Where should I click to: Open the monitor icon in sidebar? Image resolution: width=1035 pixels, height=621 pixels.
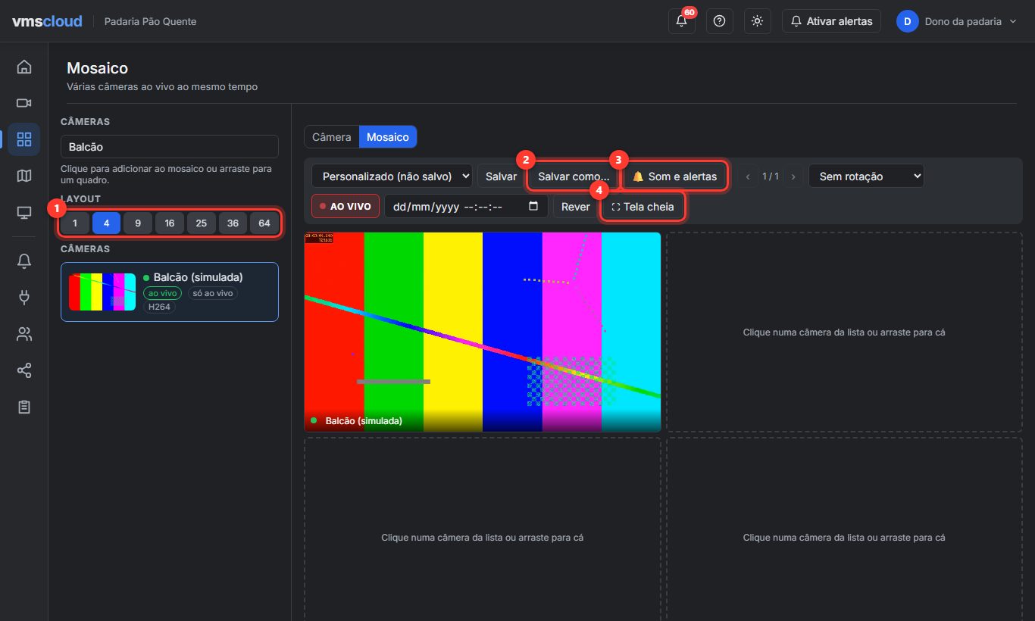[x=24, y=213]
